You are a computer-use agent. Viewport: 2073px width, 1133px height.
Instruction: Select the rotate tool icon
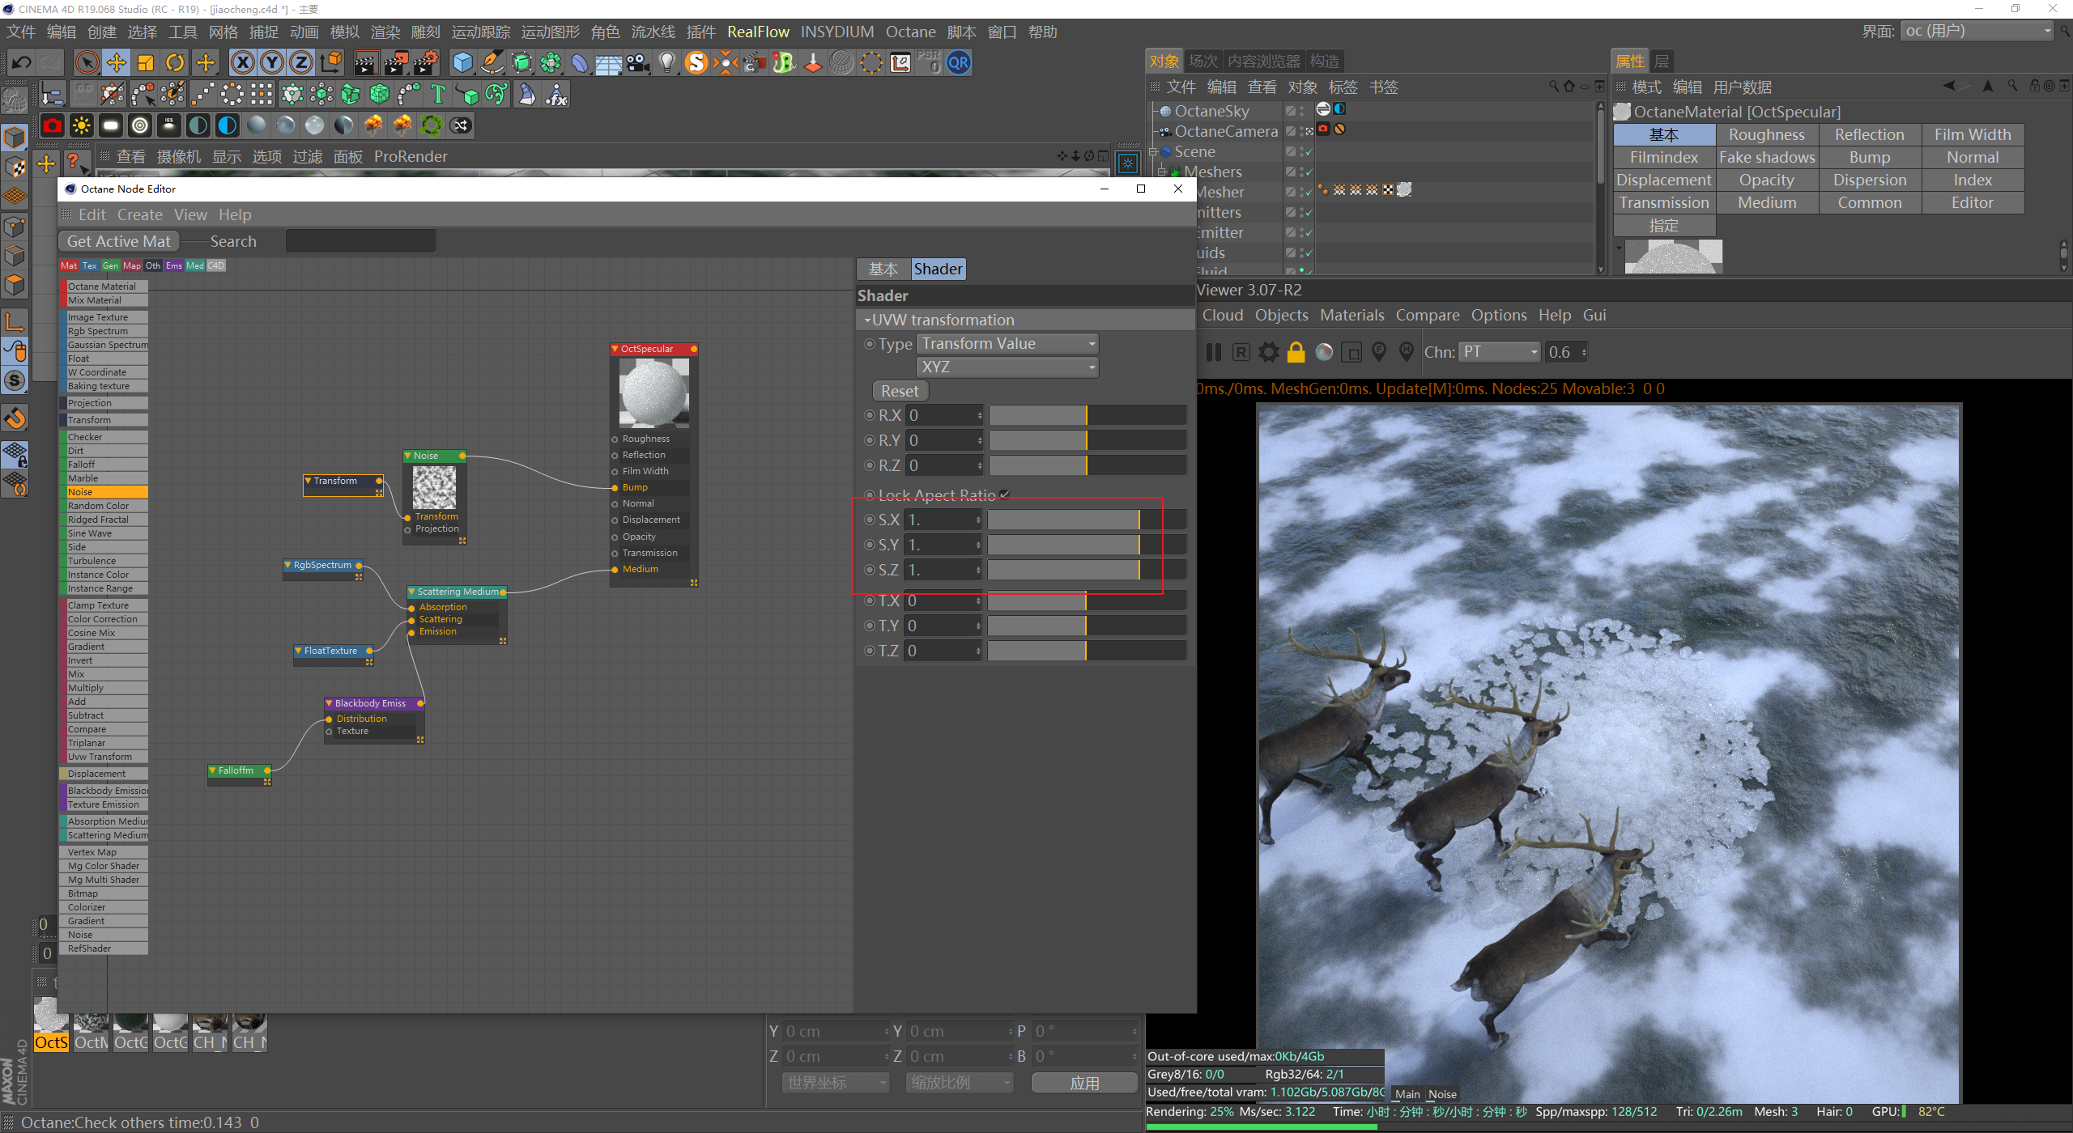tap(175, 62)
